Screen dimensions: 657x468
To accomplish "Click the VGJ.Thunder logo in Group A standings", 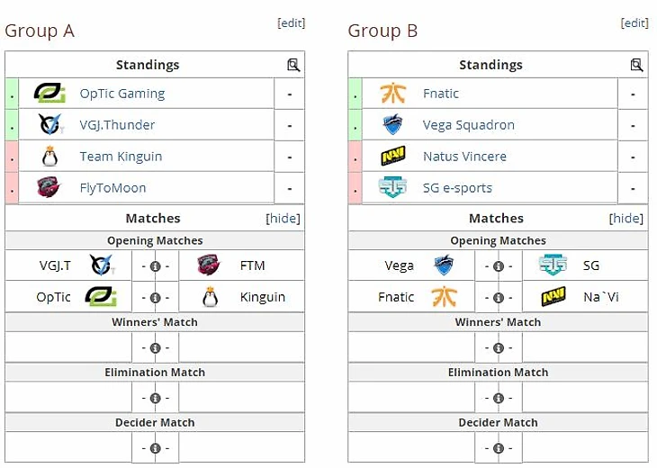I will [49, 125].
